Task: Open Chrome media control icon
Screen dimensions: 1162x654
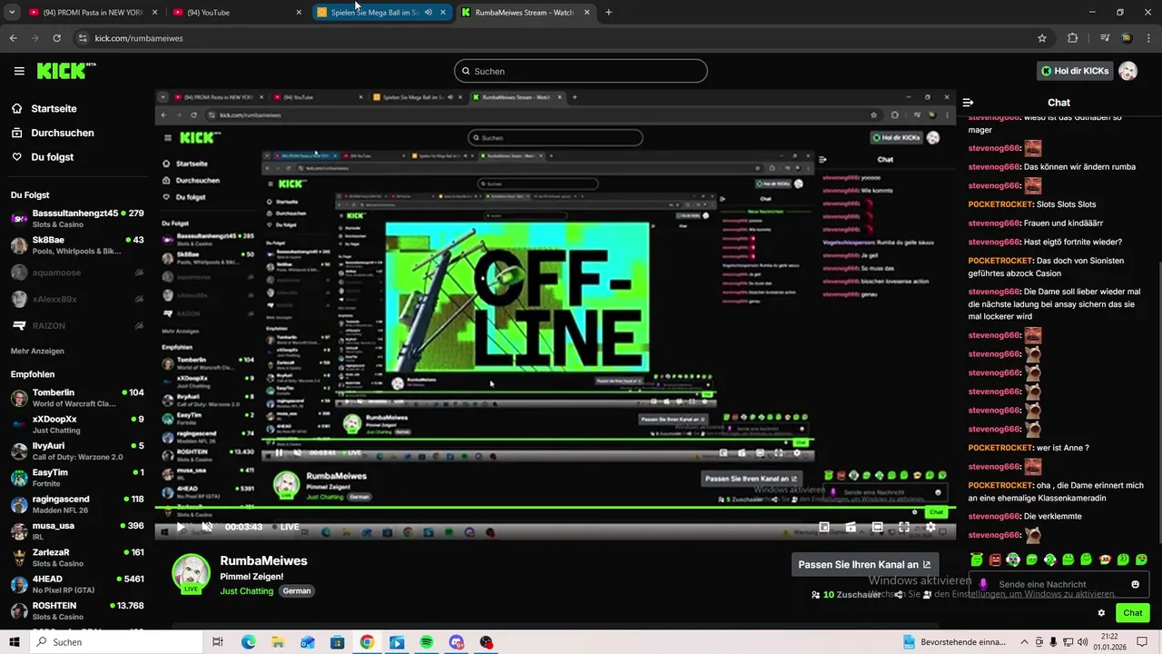Action: coord(1105,38)
